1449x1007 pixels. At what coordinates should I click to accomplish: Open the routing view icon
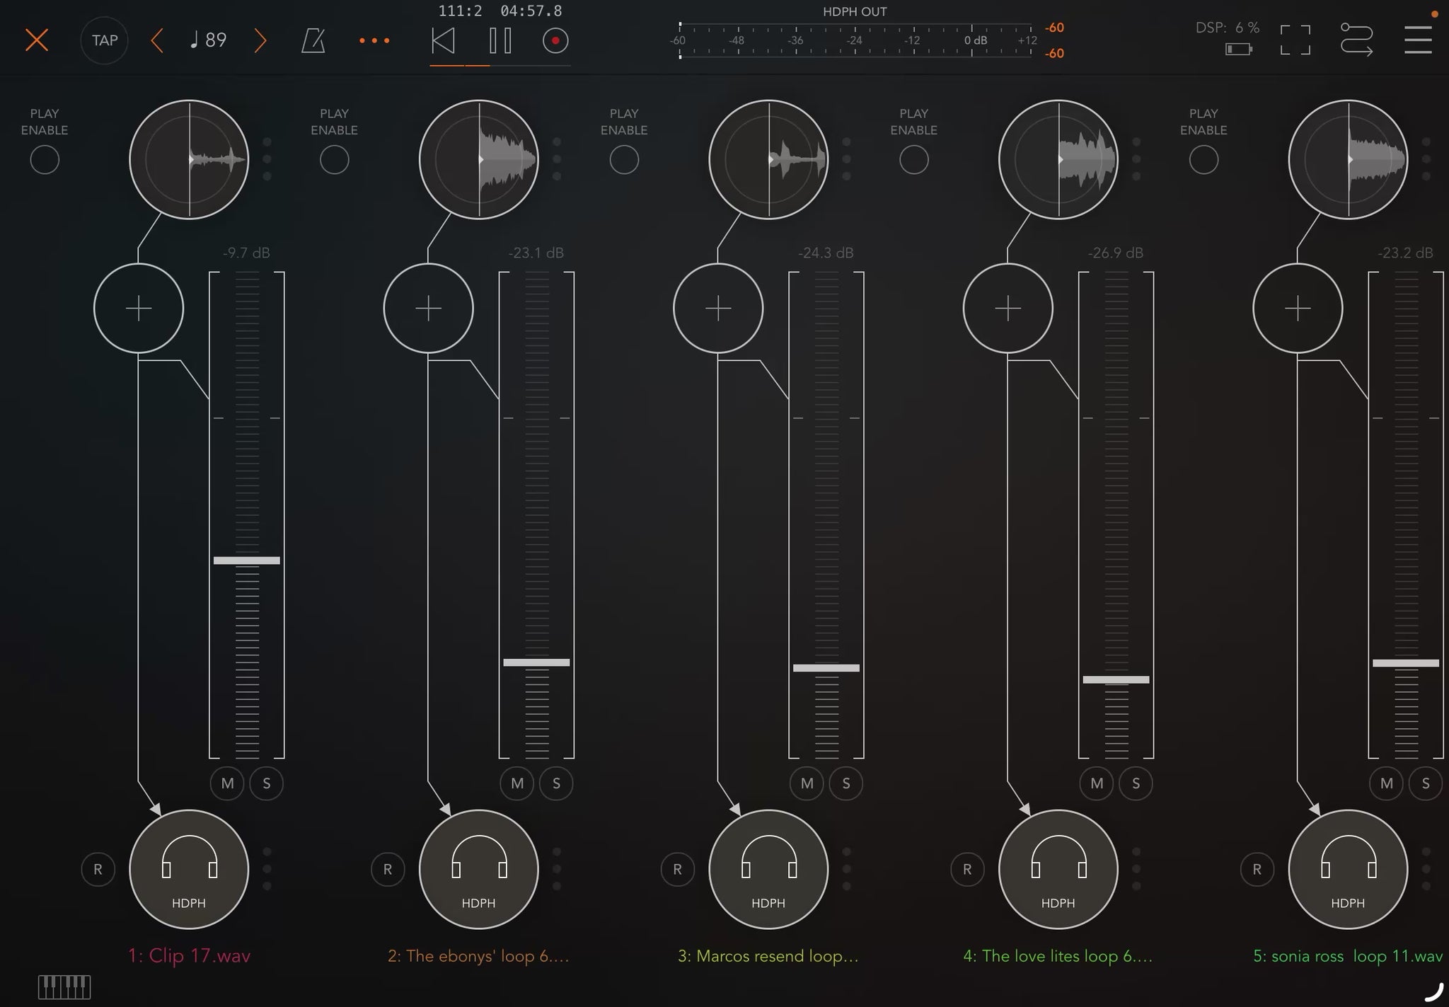pyautogui.click(x=1356, y=40)
